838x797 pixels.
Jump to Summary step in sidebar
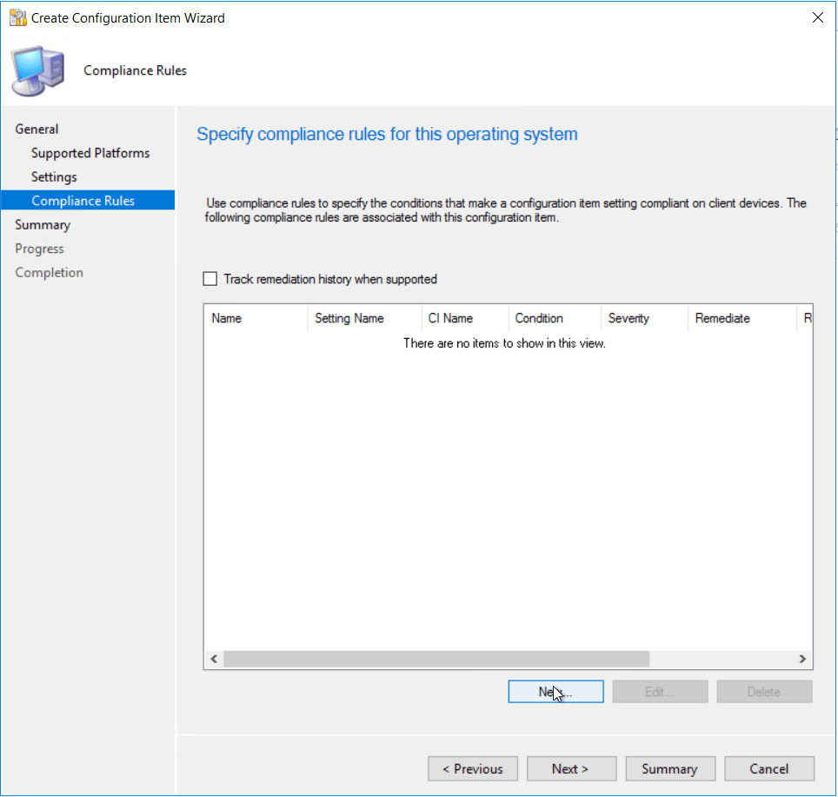43,224
